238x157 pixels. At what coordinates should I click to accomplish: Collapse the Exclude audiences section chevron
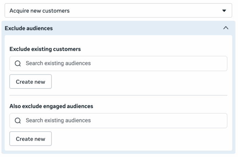point(226,28)
